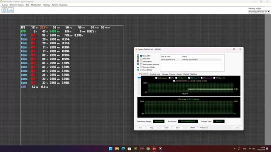Open Microsoft Edge from the taskbar

point(123,149)
